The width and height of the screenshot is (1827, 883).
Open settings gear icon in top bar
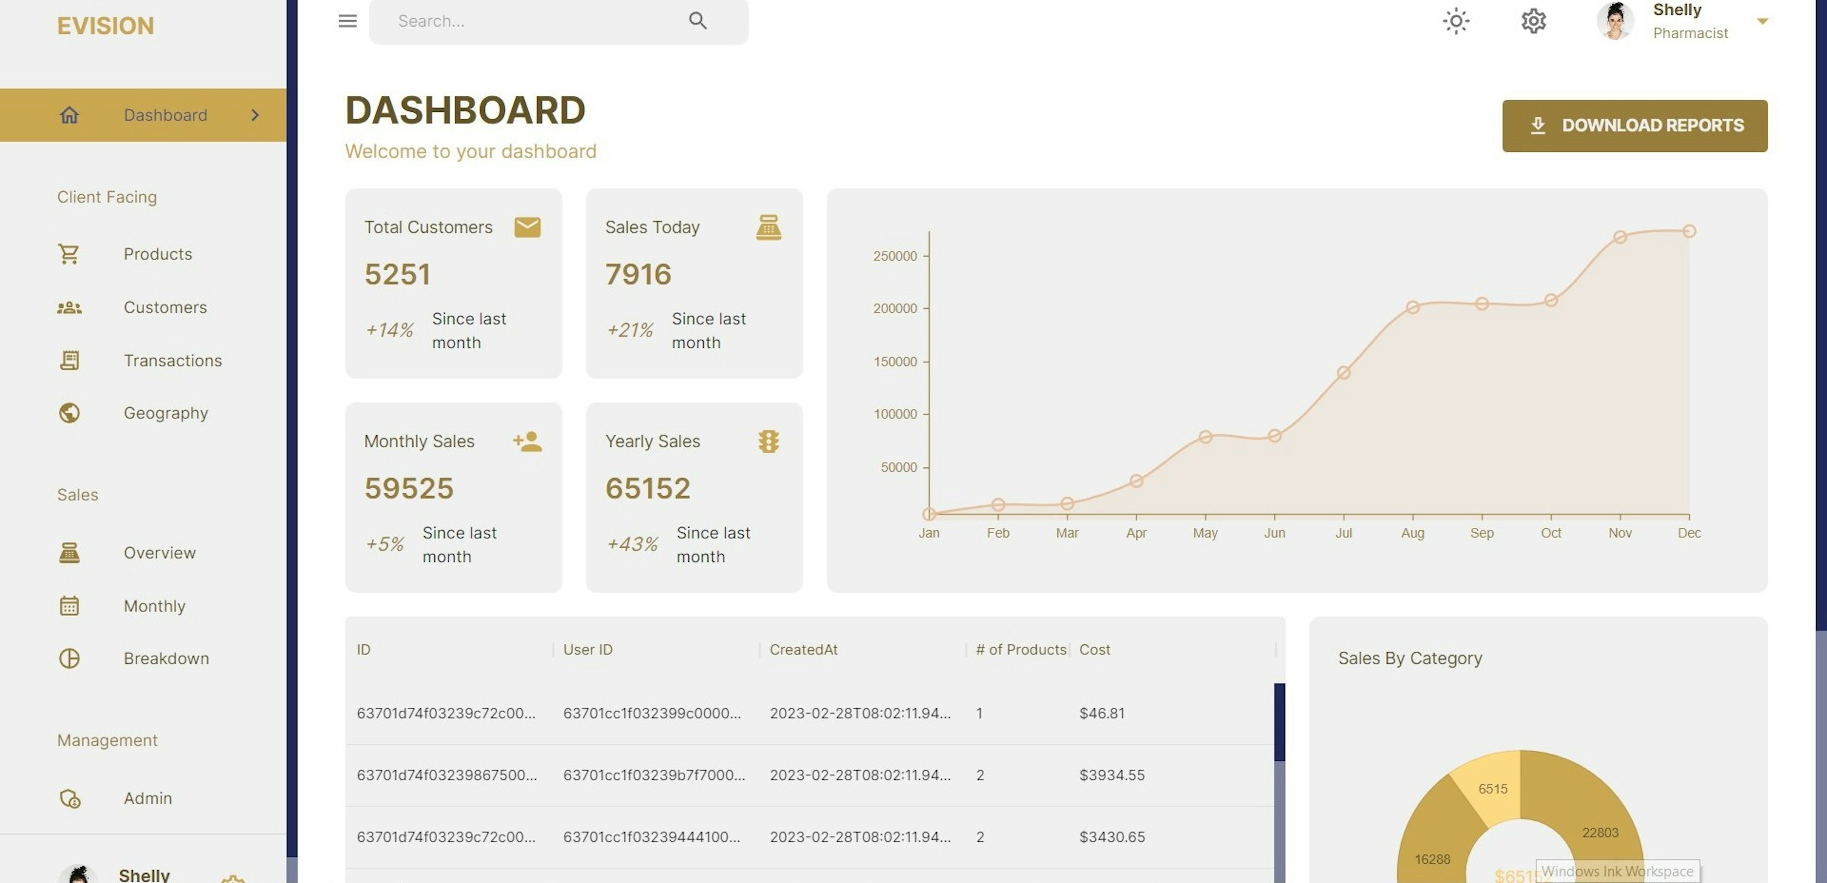[1533, 20]
